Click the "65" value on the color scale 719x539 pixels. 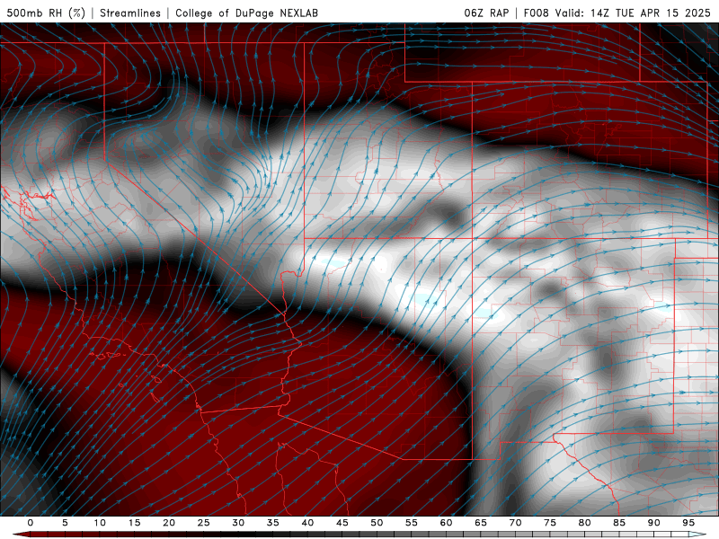click(481, 523)
